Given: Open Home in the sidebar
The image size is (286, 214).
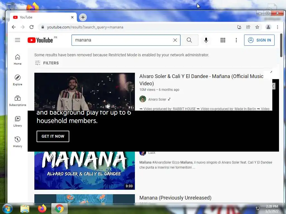Looking at the screenshot, I should tap(18, 60).
